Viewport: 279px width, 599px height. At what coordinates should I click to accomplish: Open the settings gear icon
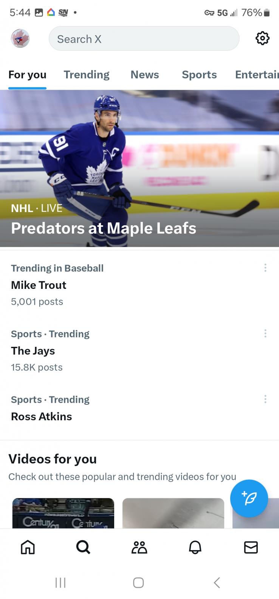[262, 38]
